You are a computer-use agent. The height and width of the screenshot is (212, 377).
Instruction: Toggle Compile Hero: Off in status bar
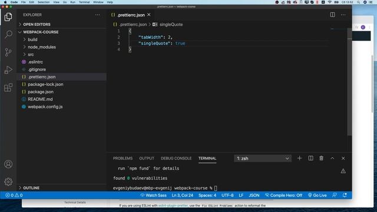click(x=283, y=195)
